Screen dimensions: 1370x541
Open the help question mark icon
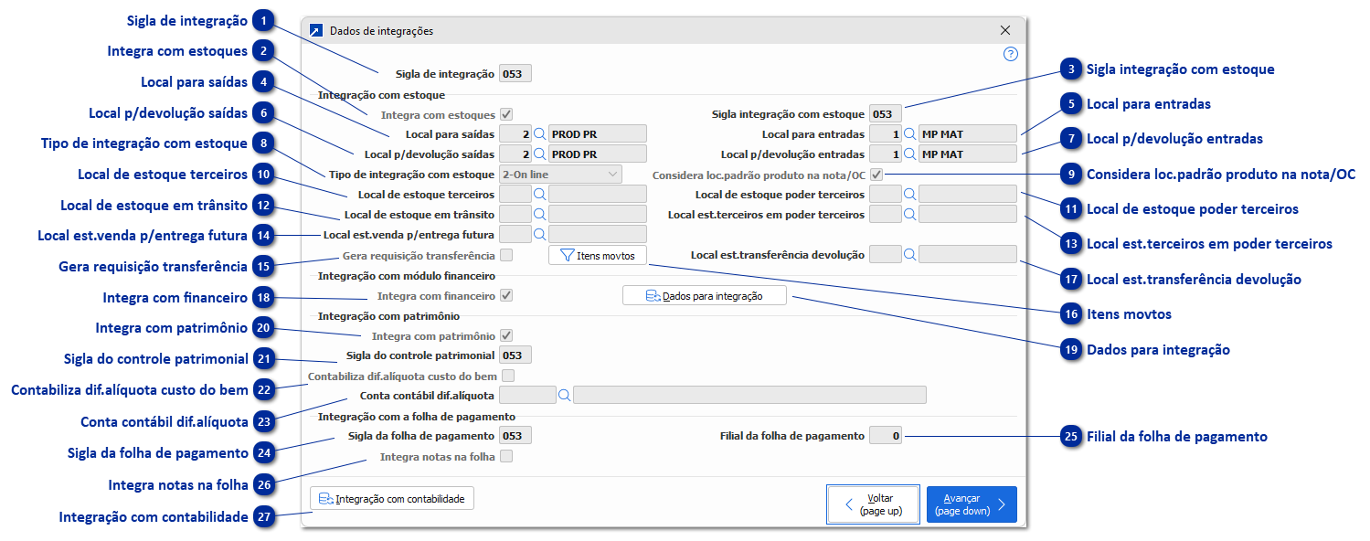(1010, 54)
